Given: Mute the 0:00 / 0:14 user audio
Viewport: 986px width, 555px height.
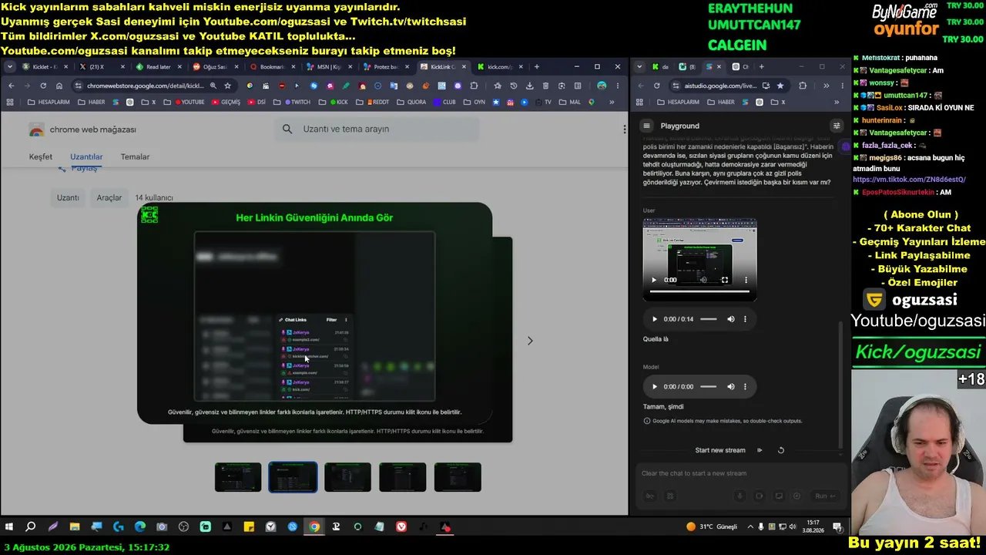Looking at the screenshot, I should (731, 319).
